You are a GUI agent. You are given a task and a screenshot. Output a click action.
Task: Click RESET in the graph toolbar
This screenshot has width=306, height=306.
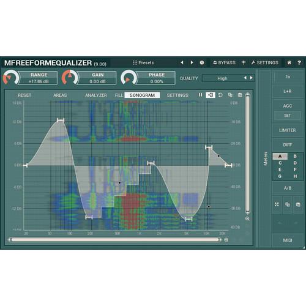point(24,95)
